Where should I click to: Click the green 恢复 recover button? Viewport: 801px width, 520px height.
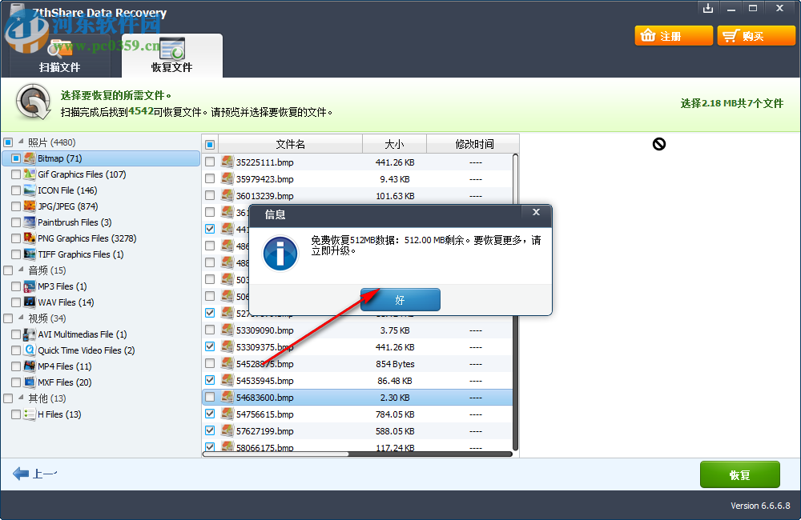(739, 474)
